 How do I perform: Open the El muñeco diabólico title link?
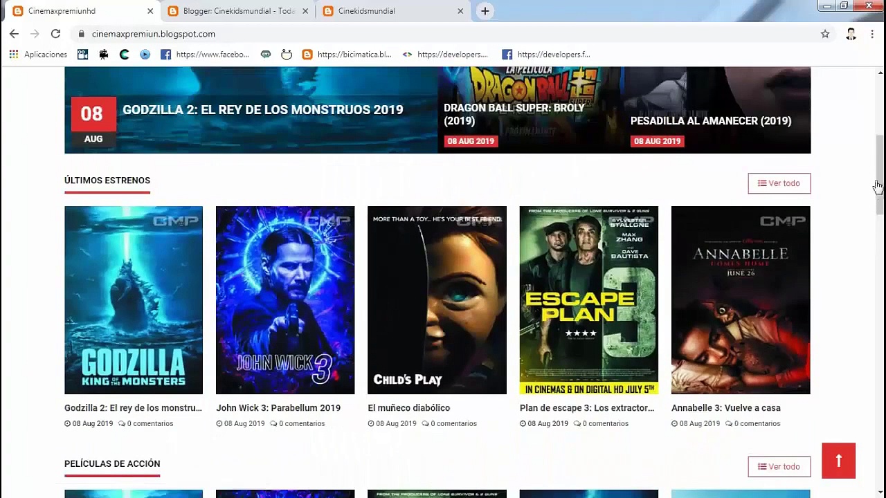click(409, 408)
